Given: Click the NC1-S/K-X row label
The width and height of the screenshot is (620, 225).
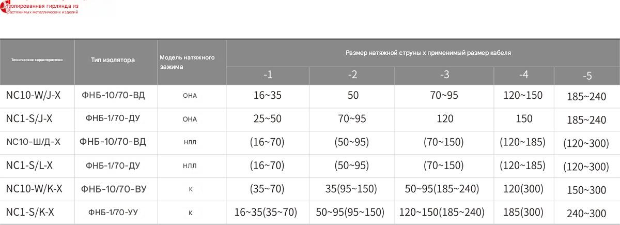Looking at the screenshot, I should click(30, 212).
